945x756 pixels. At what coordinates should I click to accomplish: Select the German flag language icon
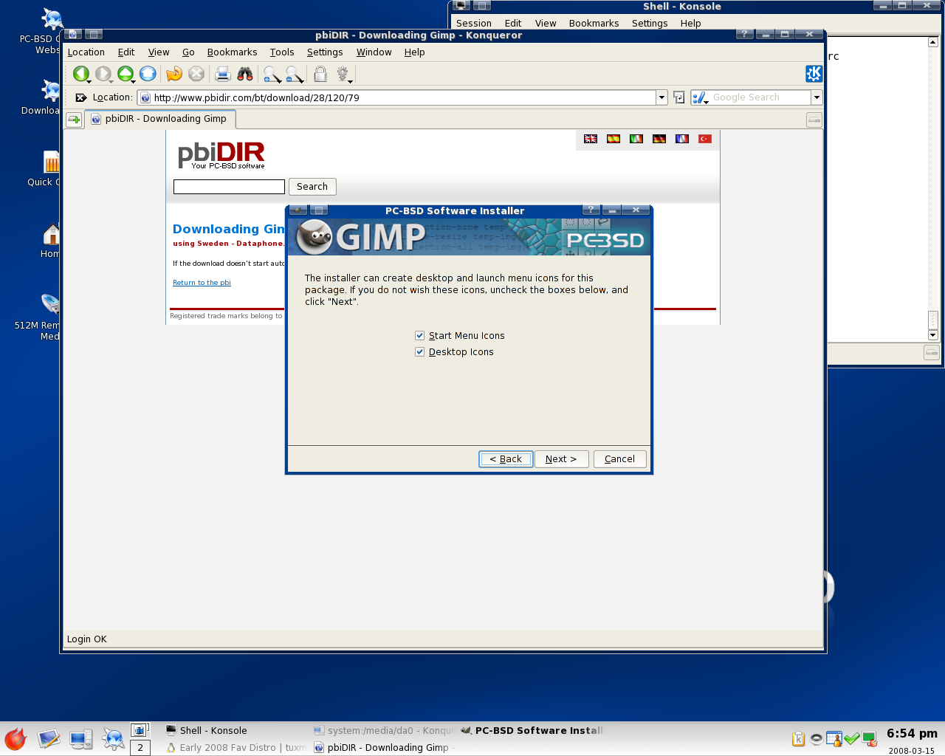[659, 139]
